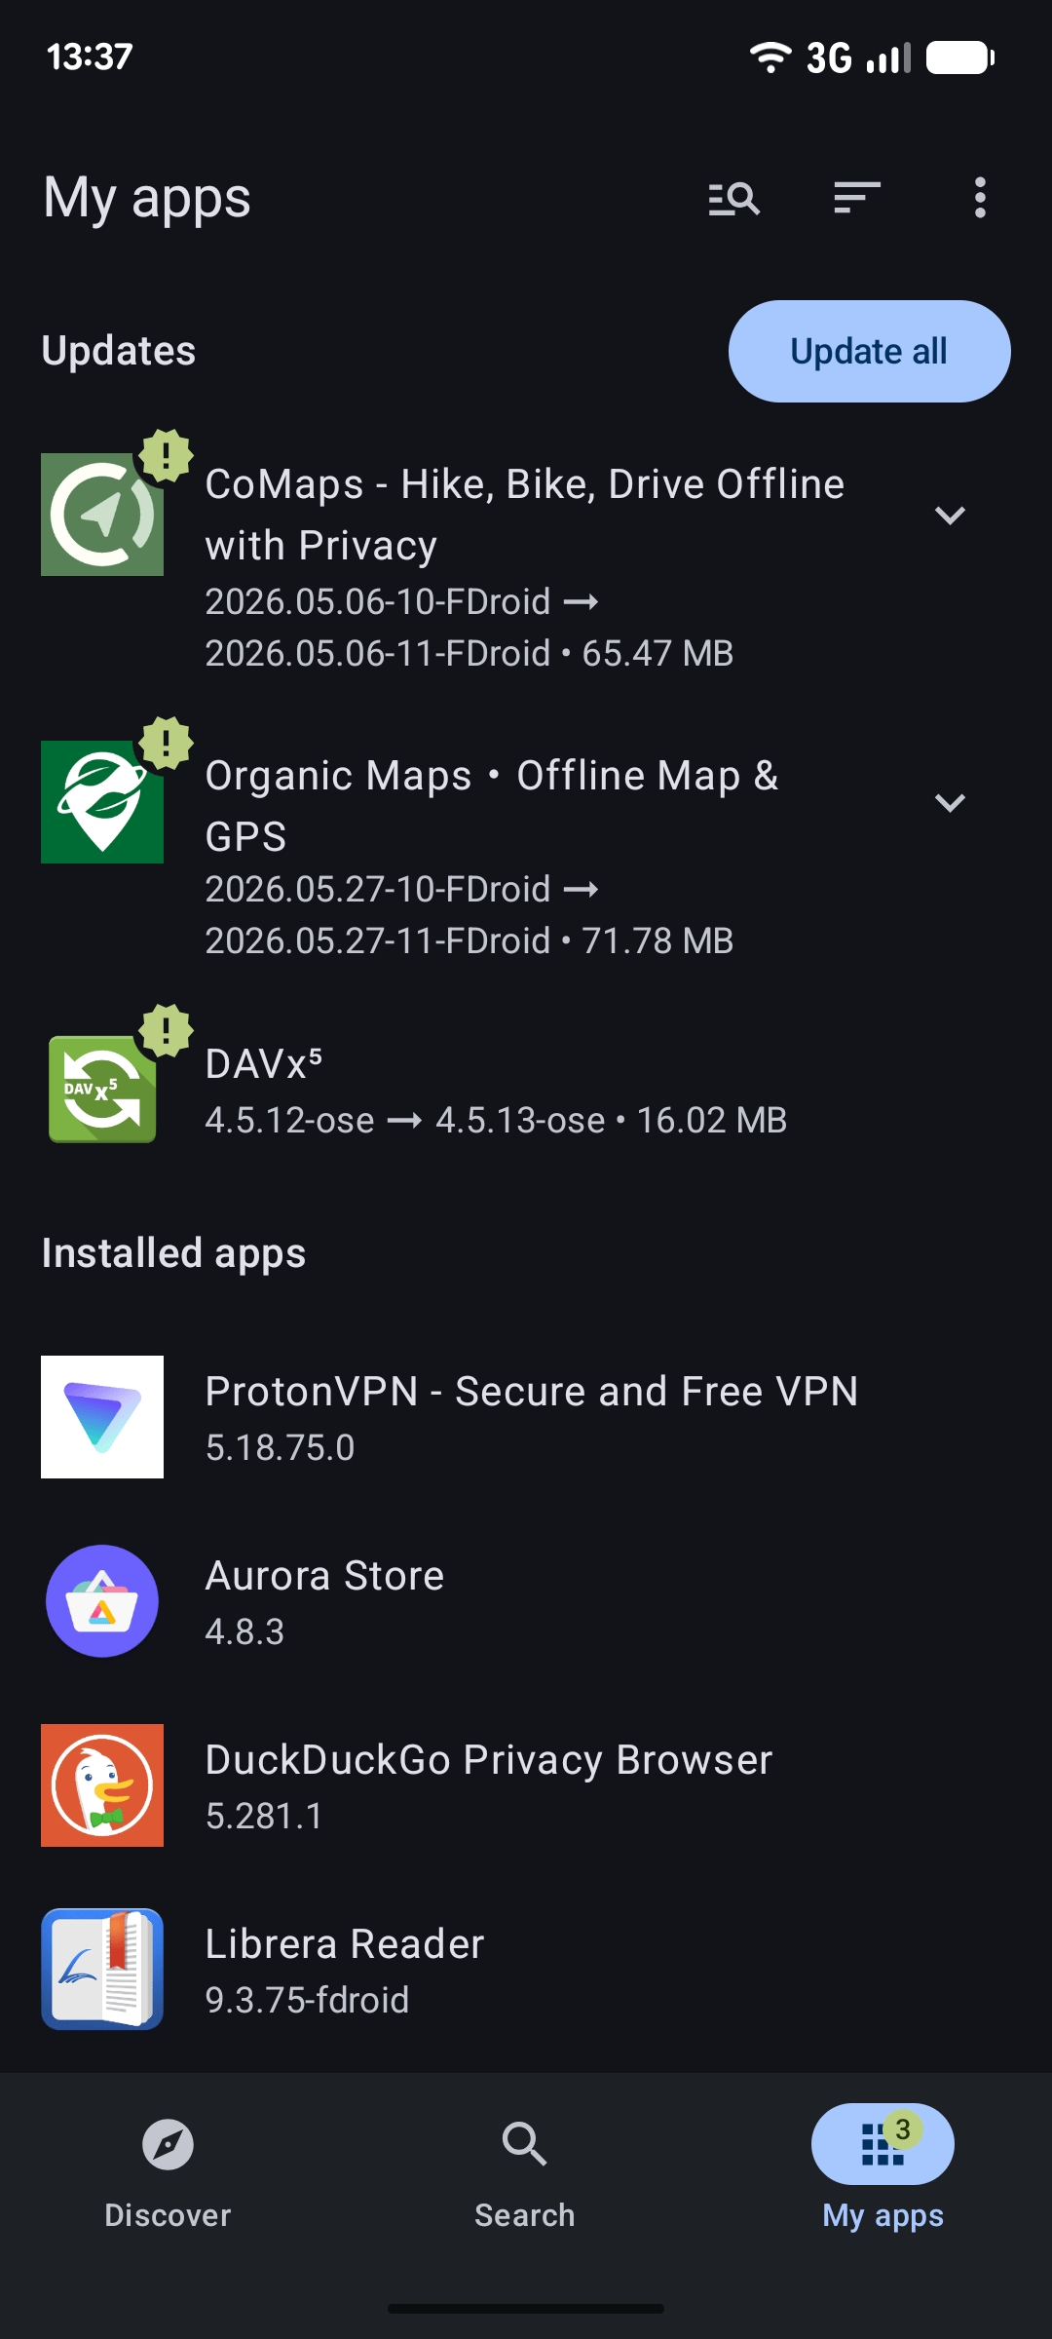Tap the Aurora Store app icon
1052x2339 pixels.
pyautogui.click(x=102, y=1601)
